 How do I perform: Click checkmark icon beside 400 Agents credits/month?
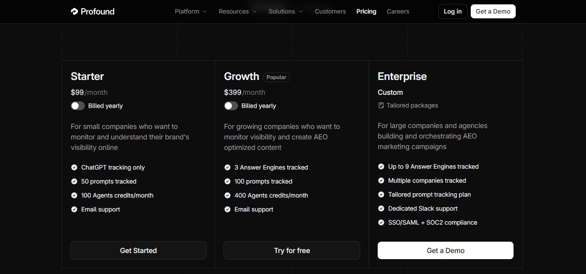[228, 195]
